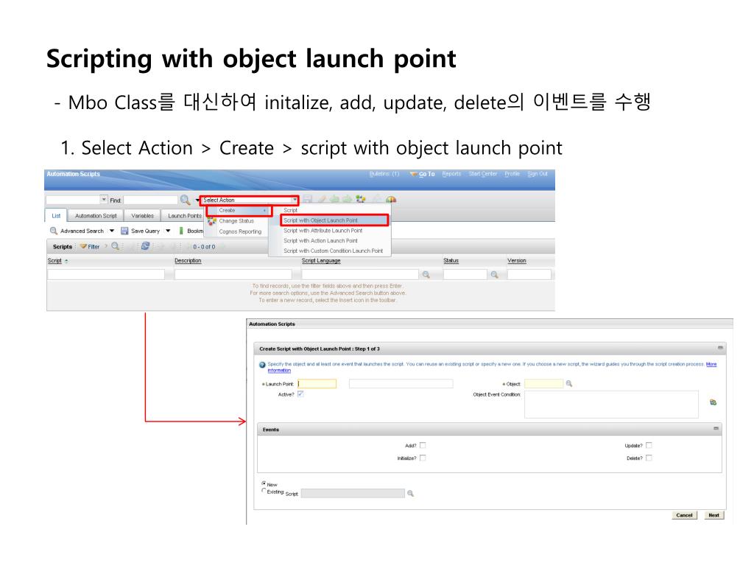Enable the Add? event checkbox
Viewport: 754px width, 566px height.
tap(423, 446)
